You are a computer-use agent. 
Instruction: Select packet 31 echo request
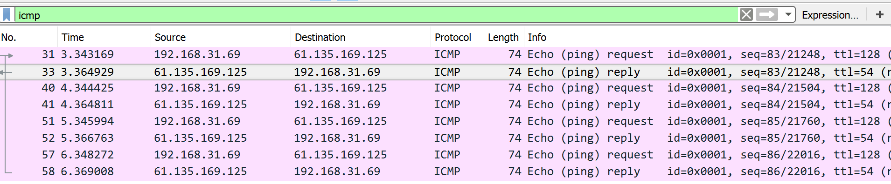445,55
